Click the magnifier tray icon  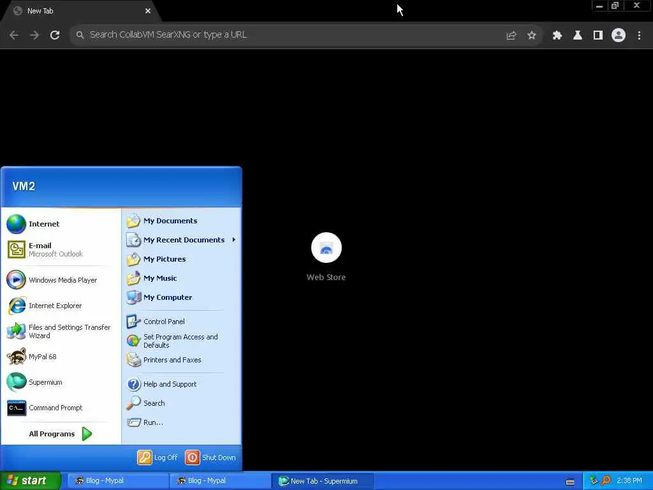[x=606, y=481]
